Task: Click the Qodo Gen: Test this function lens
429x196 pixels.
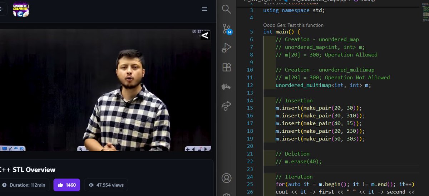Action: pyautogui.click(x=293, y=25)
